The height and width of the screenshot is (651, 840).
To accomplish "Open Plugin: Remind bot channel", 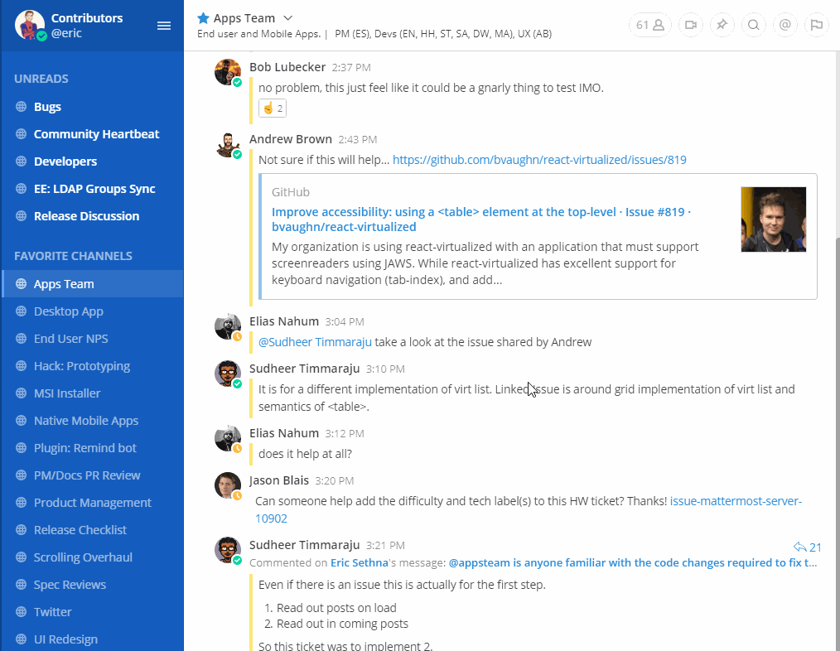I will click(x=92, y=448).
